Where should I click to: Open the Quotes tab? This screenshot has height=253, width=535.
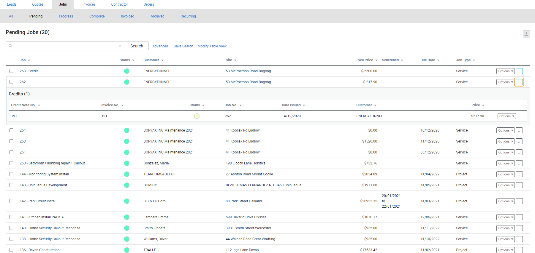click(x=38, y=4)
